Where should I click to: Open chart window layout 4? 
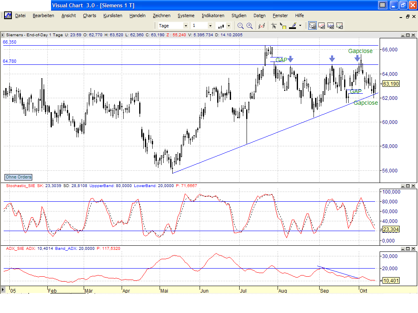339,25
